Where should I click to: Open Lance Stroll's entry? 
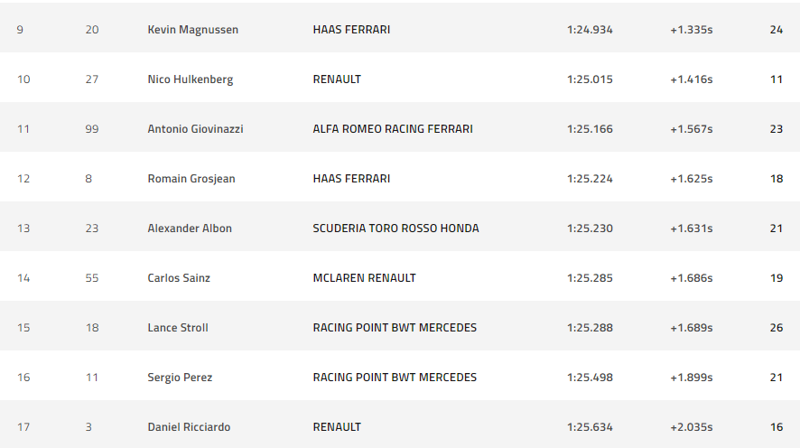coord(178,328)
